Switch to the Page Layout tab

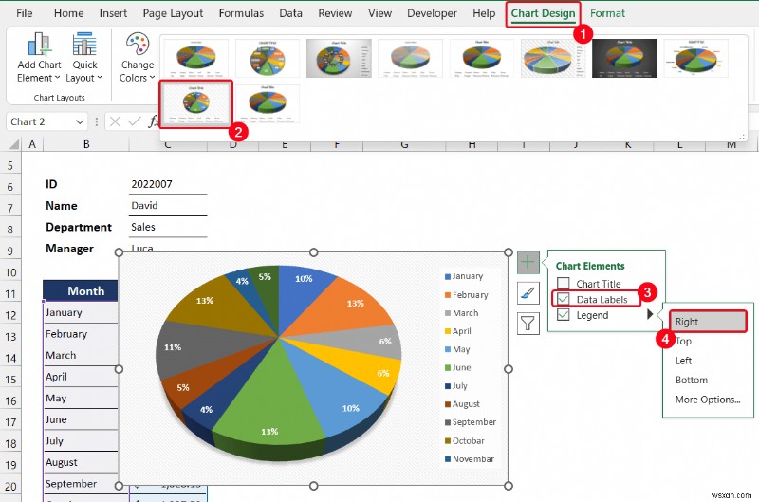(x=173, y=13)
